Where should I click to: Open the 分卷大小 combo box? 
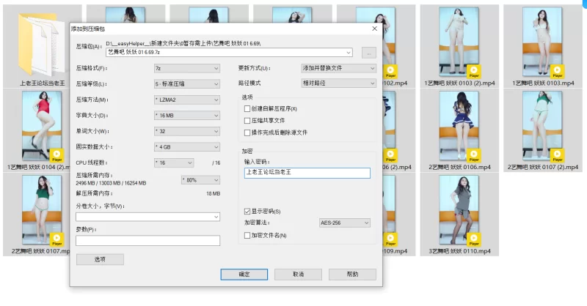pos(148,217)
